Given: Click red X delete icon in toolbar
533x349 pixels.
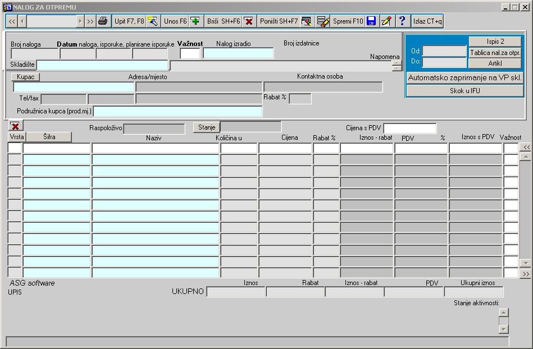Looking at the screenshot, I should pos(249,21).
